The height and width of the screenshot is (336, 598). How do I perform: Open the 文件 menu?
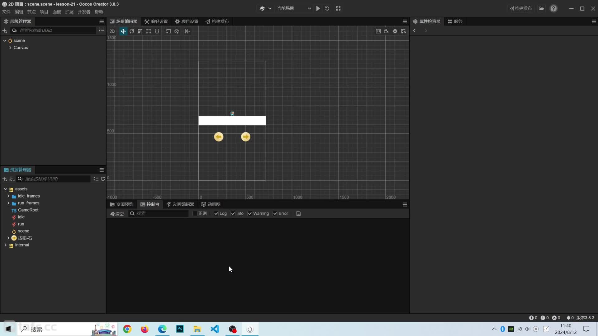click(6, 12)
